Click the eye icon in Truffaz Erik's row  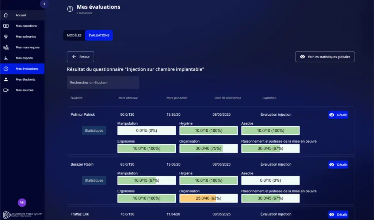[332, 215]
